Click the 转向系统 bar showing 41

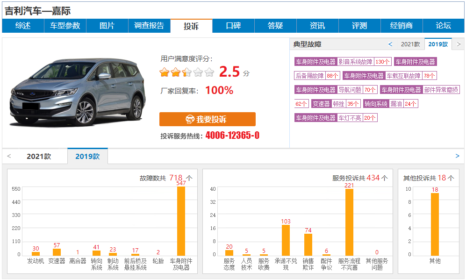[96, 253]
